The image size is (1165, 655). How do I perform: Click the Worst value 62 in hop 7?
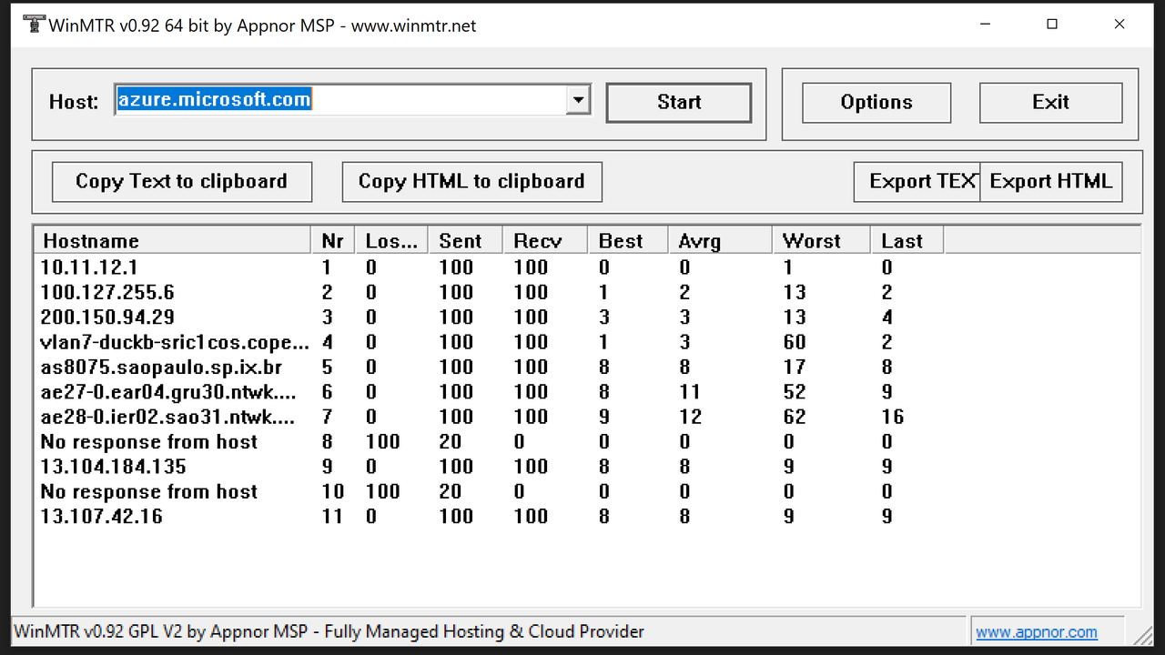[x=795, y=417]
